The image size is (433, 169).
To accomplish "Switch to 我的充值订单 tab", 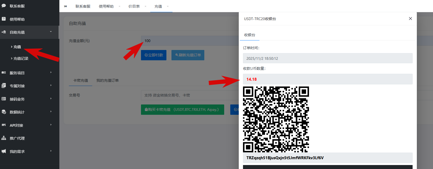I will click(x=108, y=80).
